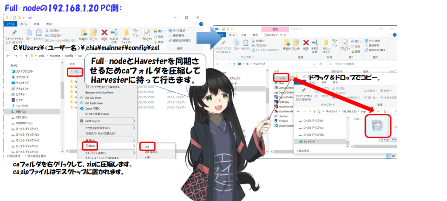
Task: Open quick access toolbar dropdown in ssl title bar
Action: coord(24,17)
